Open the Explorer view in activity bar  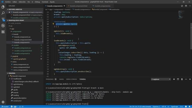pos(3,7)
